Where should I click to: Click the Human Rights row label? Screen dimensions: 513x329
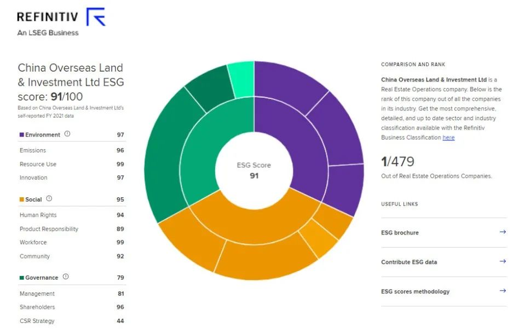pos(38,215)
